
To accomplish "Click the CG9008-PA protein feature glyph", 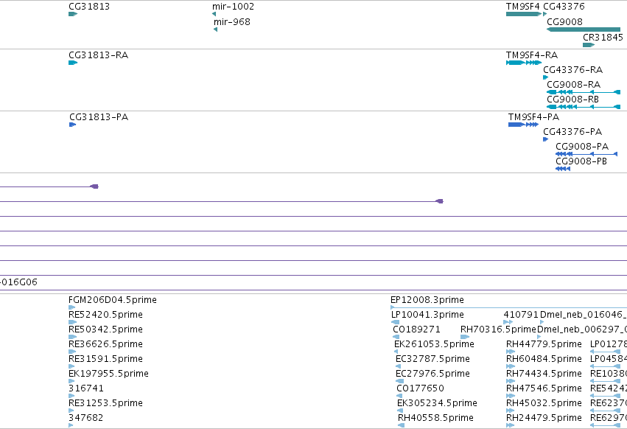I will [586, 154].
